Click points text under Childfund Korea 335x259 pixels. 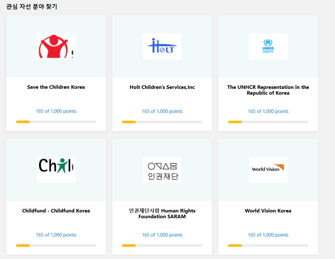pos(56,235)
